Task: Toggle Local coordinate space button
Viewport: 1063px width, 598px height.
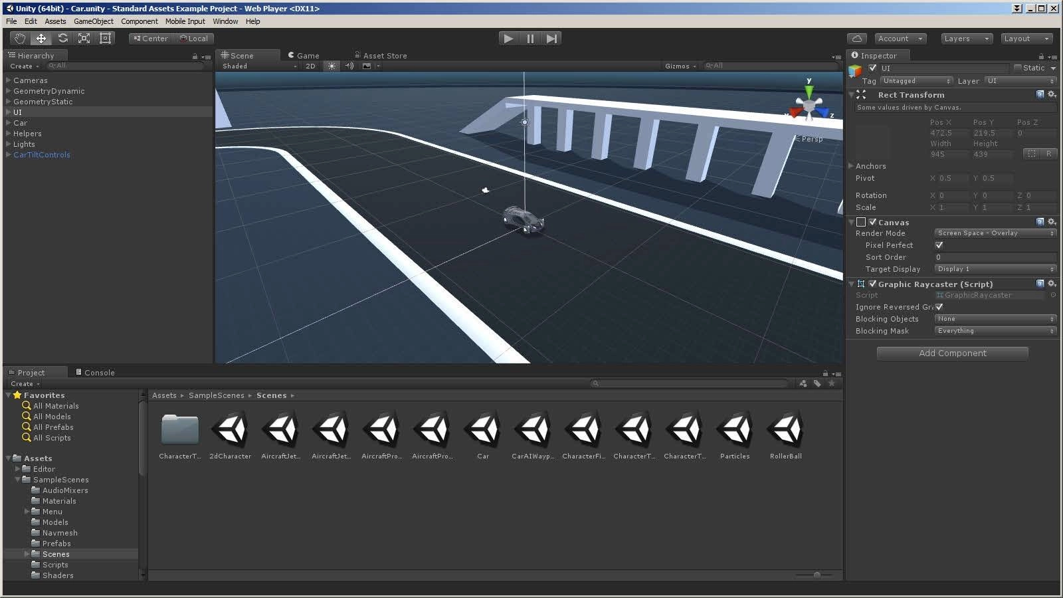Action: click(x=193, y=39)
